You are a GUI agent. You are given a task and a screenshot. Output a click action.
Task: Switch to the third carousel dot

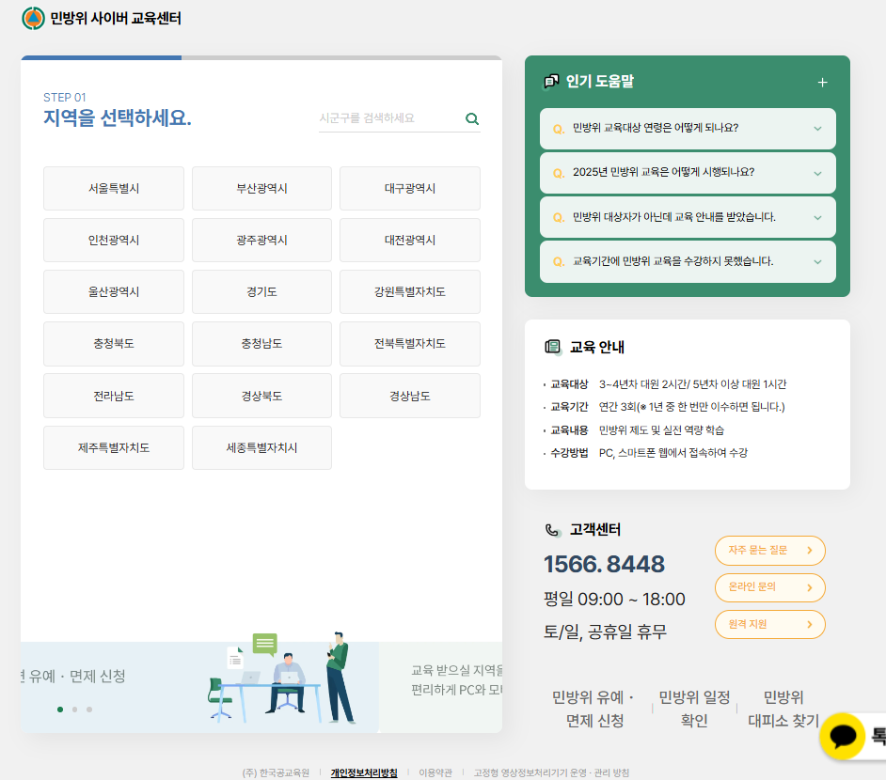89,710
